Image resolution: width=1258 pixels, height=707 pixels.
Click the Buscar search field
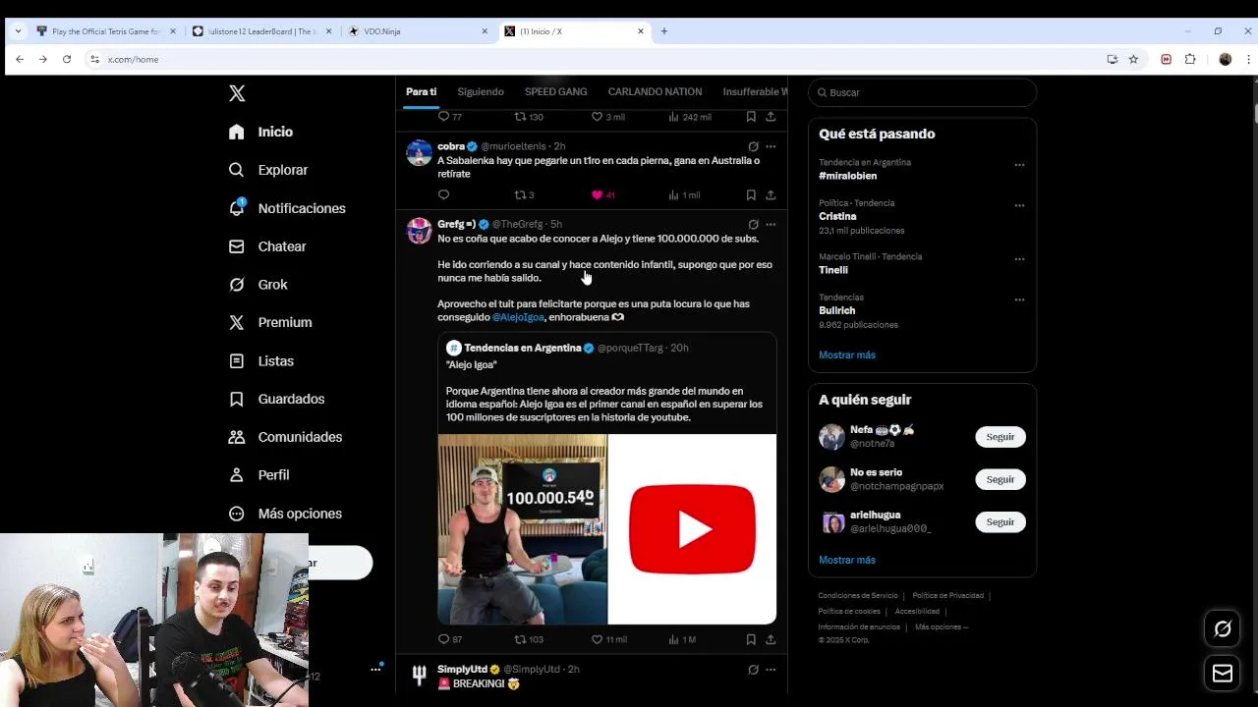tap(922, 92)
